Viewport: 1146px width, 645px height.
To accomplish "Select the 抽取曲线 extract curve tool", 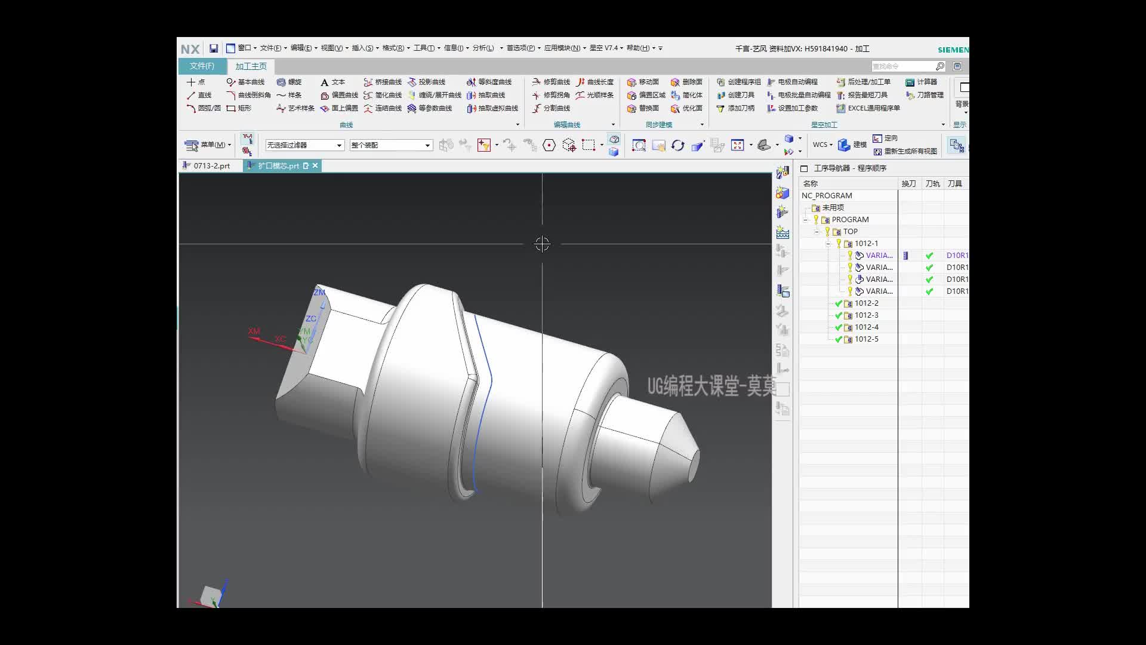I will [486, 95].
